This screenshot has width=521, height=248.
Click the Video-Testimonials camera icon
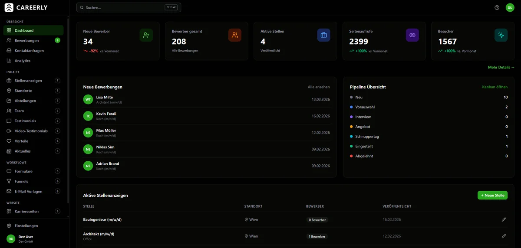(9, 131)
